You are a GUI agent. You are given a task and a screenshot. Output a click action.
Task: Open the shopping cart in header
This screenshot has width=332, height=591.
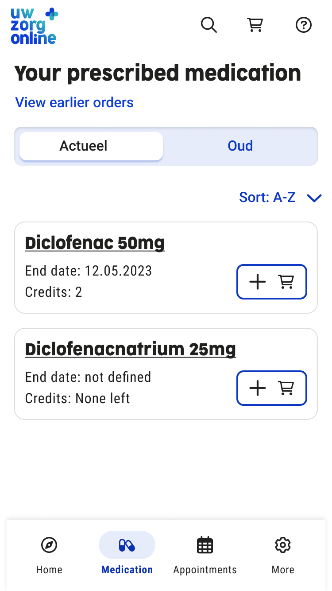[255, 25]
